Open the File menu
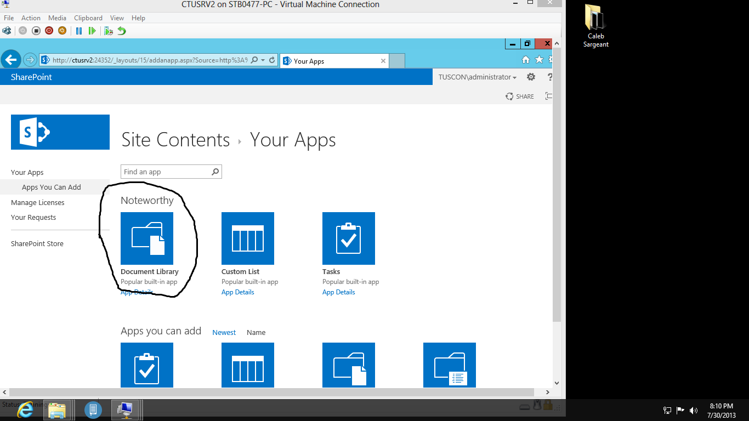Viewport: 749px width, 421px height. tap(9, 18)
